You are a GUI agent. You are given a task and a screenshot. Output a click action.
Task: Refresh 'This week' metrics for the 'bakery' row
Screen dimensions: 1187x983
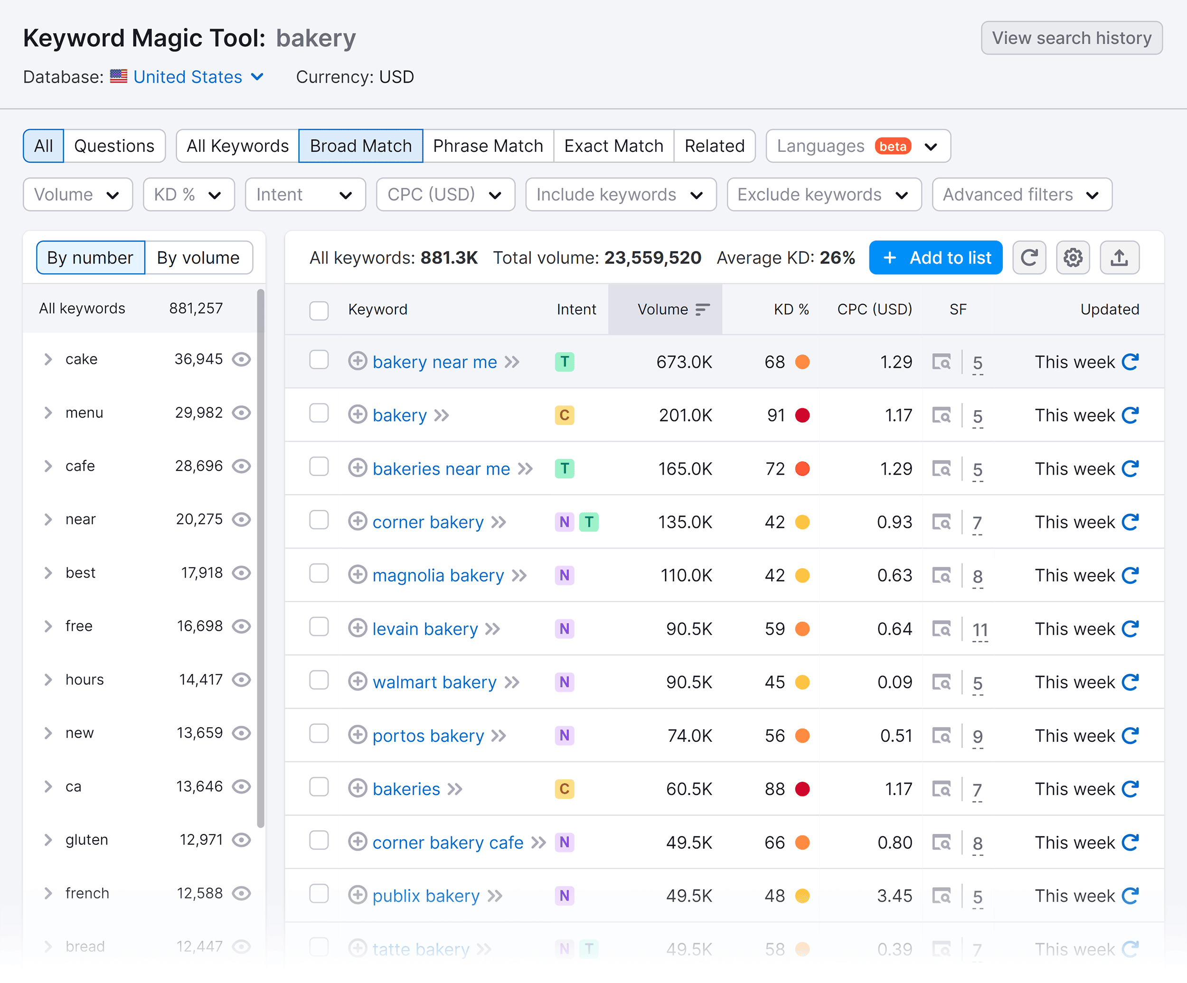click(1130, 415)
